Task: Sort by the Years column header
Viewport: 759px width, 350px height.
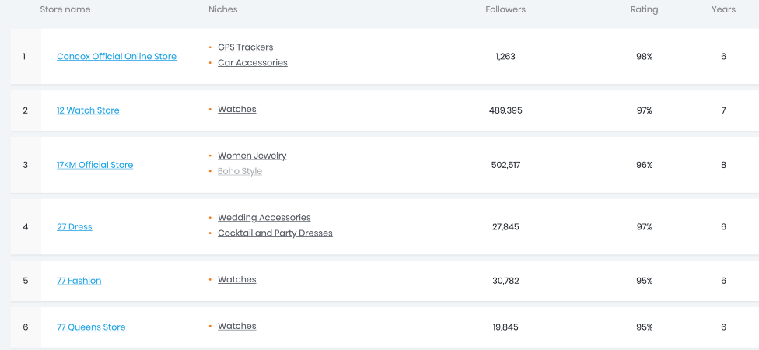Action: point(723,9)
